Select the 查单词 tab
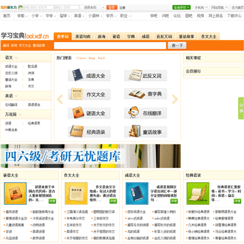 tap(62, 37)
